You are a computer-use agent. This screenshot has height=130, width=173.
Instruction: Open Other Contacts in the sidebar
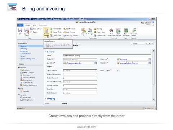click(27, 73)
